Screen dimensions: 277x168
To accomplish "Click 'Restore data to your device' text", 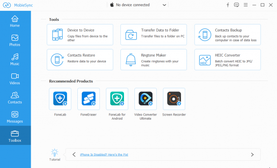I will 87,61.
